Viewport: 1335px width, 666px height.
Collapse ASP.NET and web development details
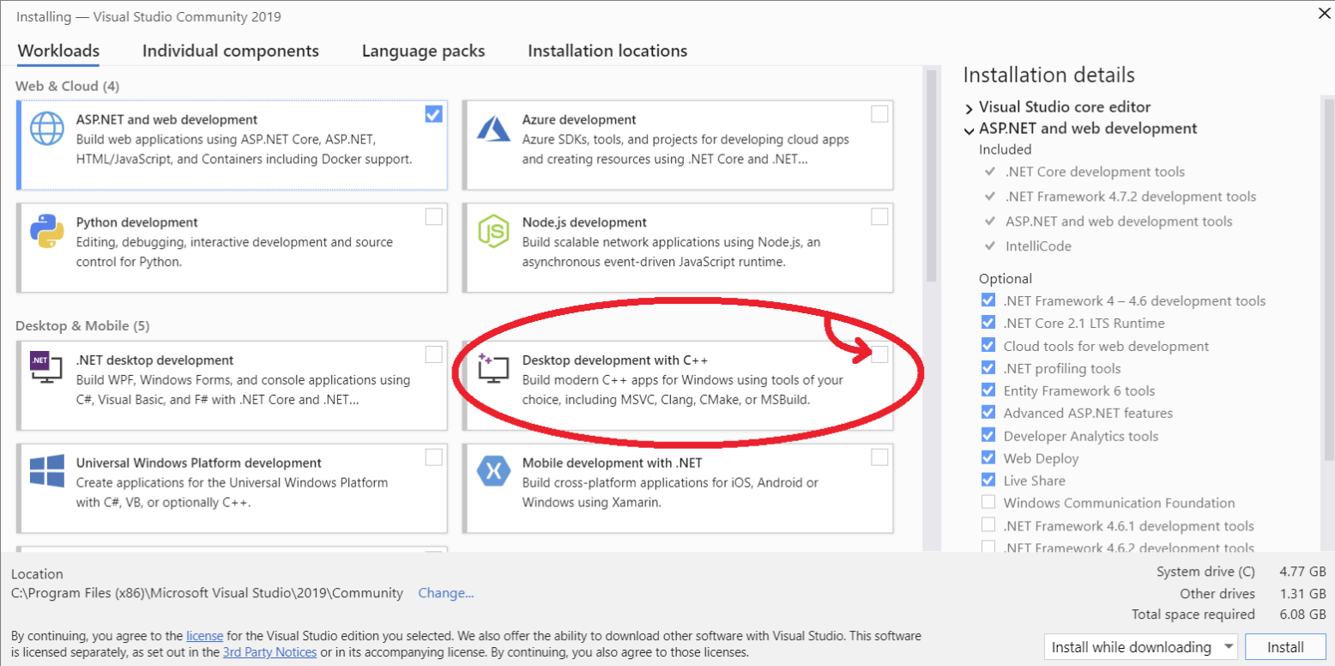pyautogui.click(x=969, y=130)
